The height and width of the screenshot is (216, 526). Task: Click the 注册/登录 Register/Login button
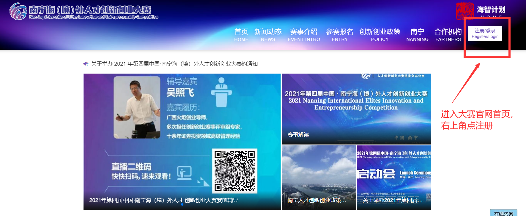(x=485, y=34)
